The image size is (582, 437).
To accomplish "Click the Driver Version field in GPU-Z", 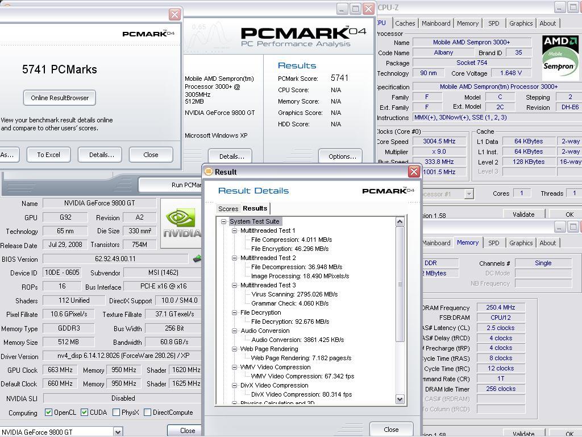I will pyautogui.click(x=122, y=356).
